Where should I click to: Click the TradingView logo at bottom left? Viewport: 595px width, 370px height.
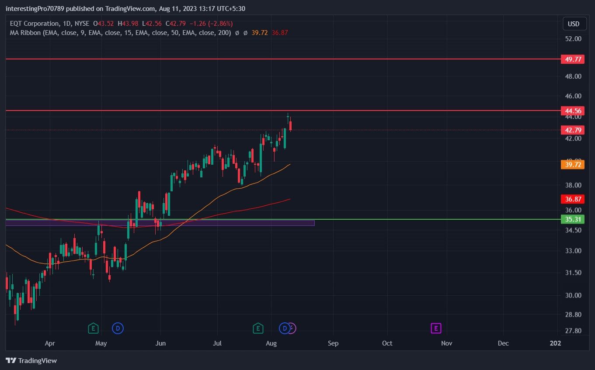click(x=31, y=361)
